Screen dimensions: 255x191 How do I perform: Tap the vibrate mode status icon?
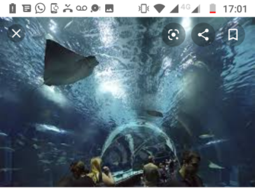click(x=143, y=8)
